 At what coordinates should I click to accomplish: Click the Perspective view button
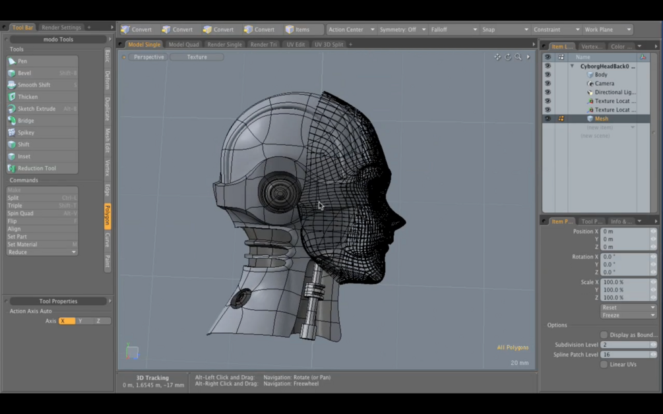click(x=148, y=57)
